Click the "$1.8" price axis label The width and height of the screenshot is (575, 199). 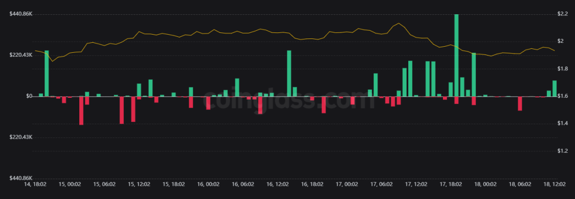(x=562, y=69)
